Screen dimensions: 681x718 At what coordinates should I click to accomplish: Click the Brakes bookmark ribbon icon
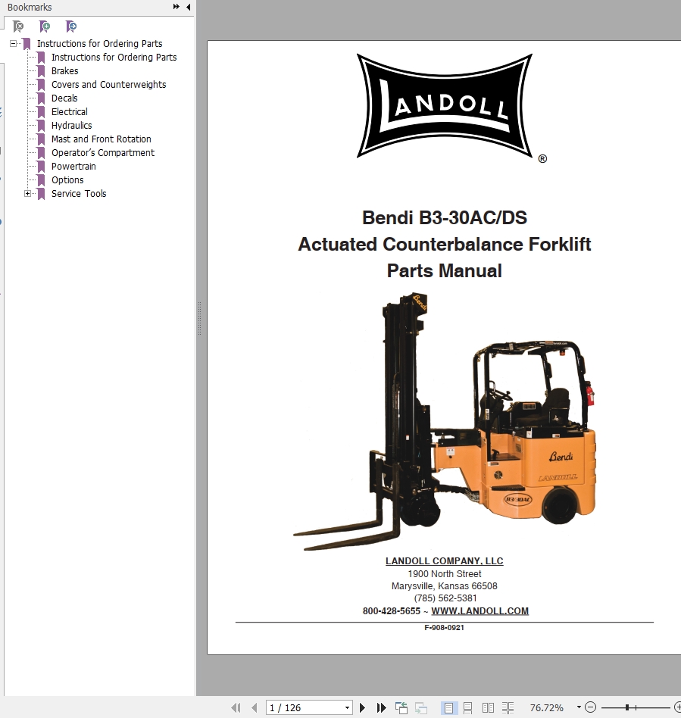[41, 71]
